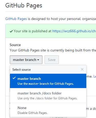Click the partially hidden Save button at bottom
The image size is (96, 118).
(x=59, y=117)
